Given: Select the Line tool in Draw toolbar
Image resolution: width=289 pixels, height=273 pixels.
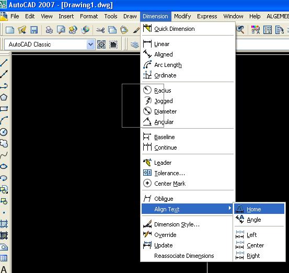Looking at the screenshot, I should (x=4, y=63).
